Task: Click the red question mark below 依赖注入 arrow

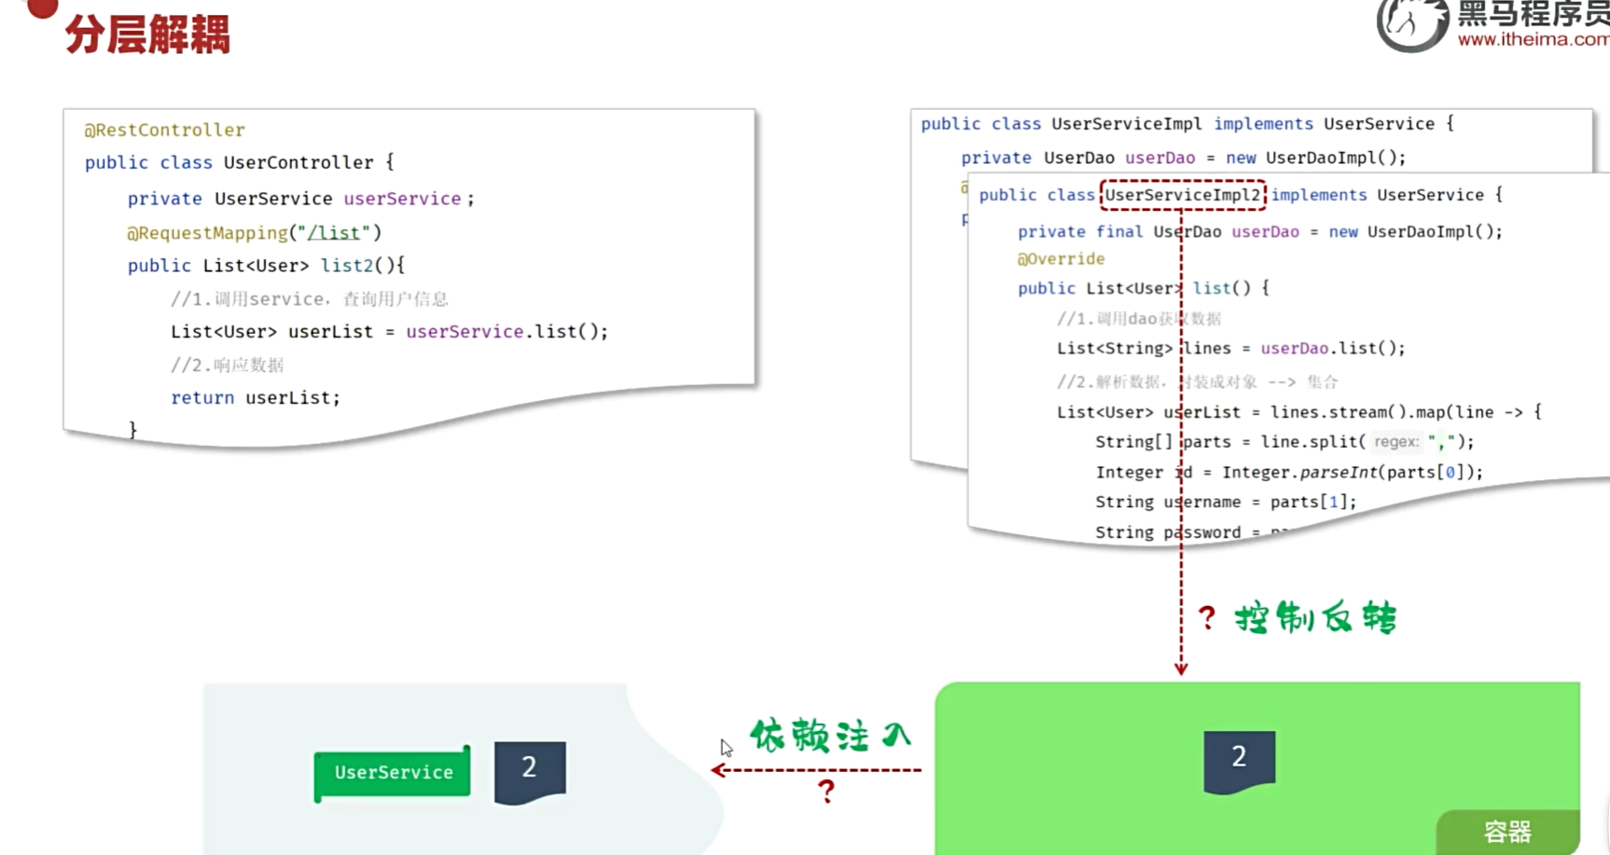Action: pyautogui.click(x=826, y=792)
